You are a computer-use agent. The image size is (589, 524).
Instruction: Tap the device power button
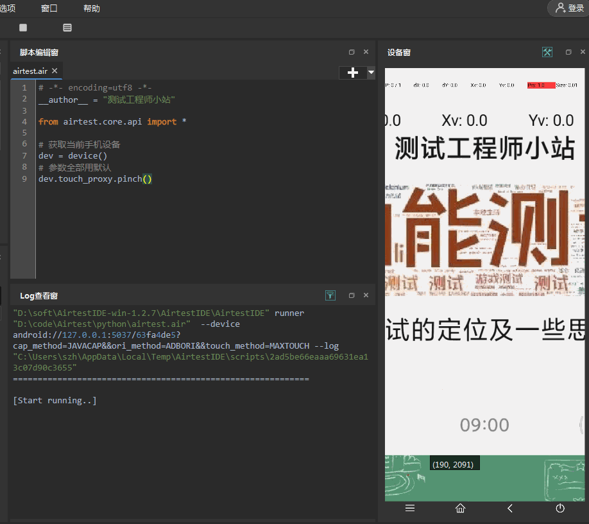click(560, 508)
